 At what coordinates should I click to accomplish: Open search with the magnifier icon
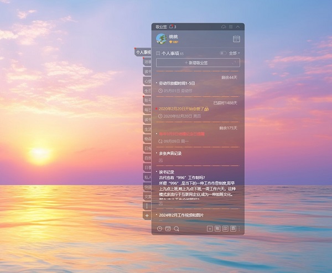pyautogui.click(x=177, y=229)
